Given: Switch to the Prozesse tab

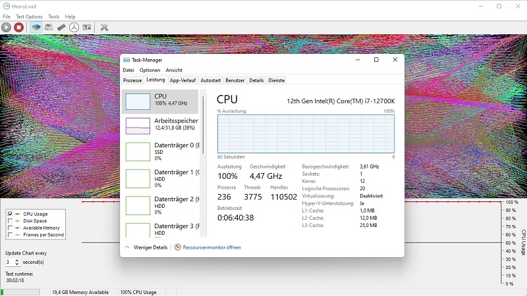Looking at the screenshot, I should click(132, 80).
